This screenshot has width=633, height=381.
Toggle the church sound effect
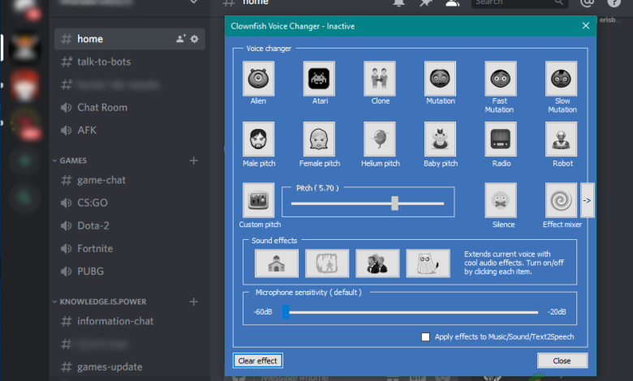(x=277, y=263)
